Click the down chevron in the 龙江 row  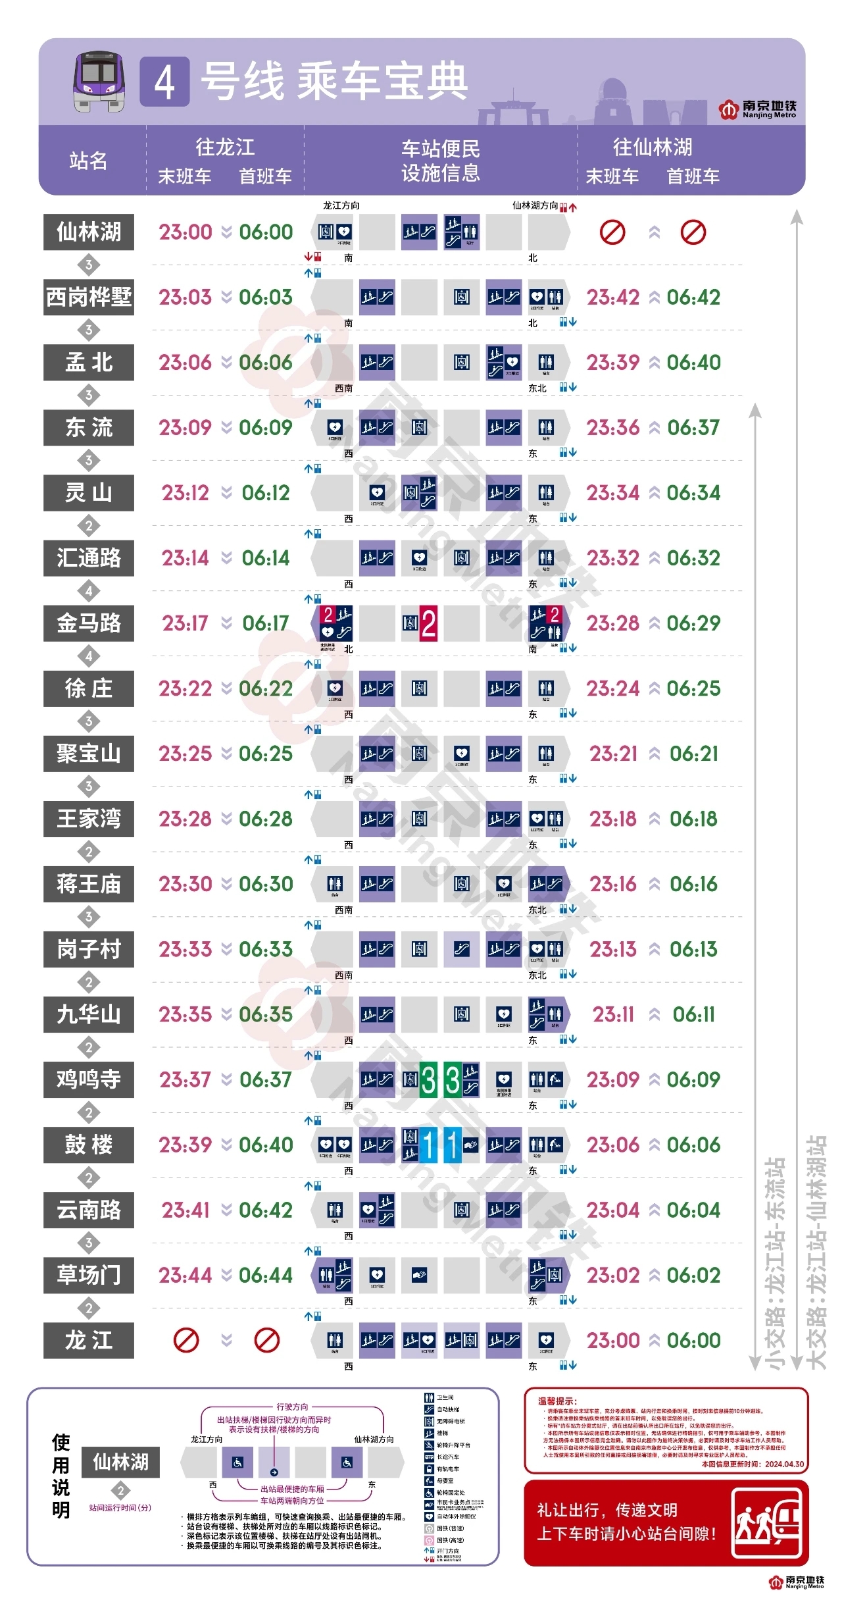(226, 1341)
